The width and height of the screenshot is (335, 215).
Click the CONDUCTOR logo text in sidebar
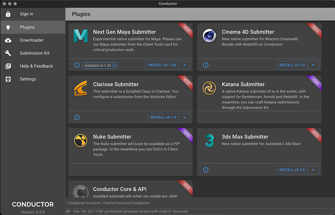point(33,204)
